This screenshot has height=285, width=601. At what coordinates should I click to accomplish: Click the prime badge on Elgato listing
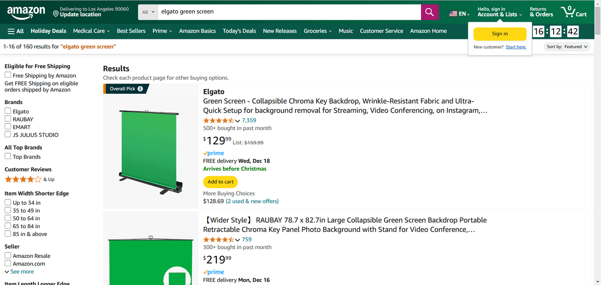point(214,153)
